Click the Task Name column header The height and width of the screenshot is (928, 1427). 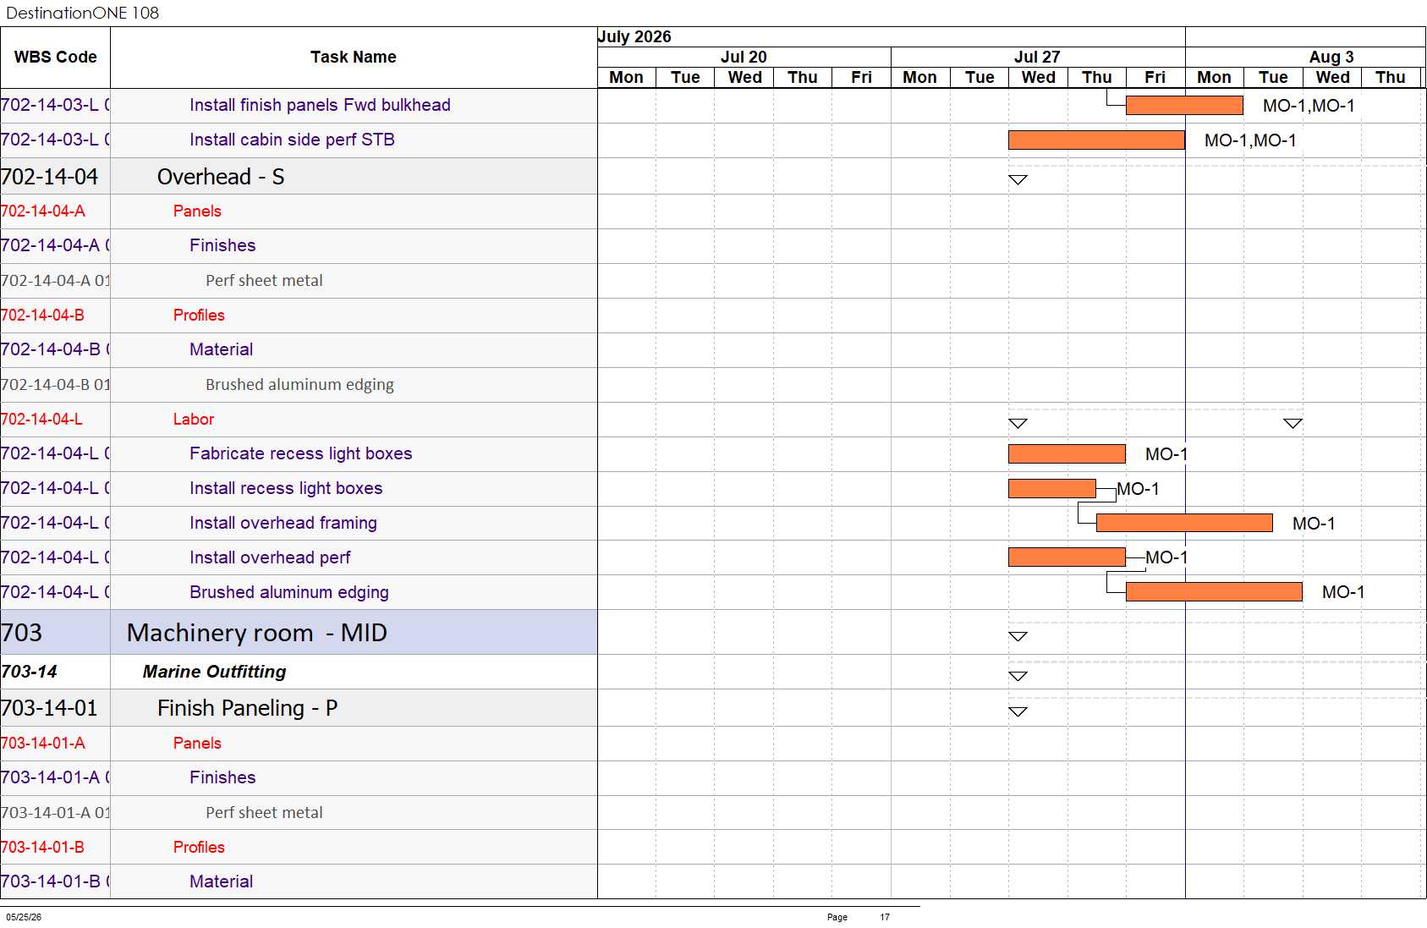pos(354,58)
